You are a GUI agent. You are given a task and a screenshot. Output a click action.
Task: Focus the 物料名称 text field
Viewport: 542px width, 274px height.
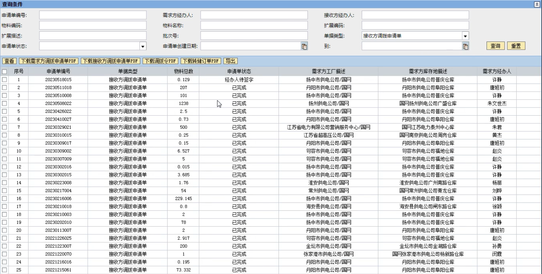[x=254, y=25]
